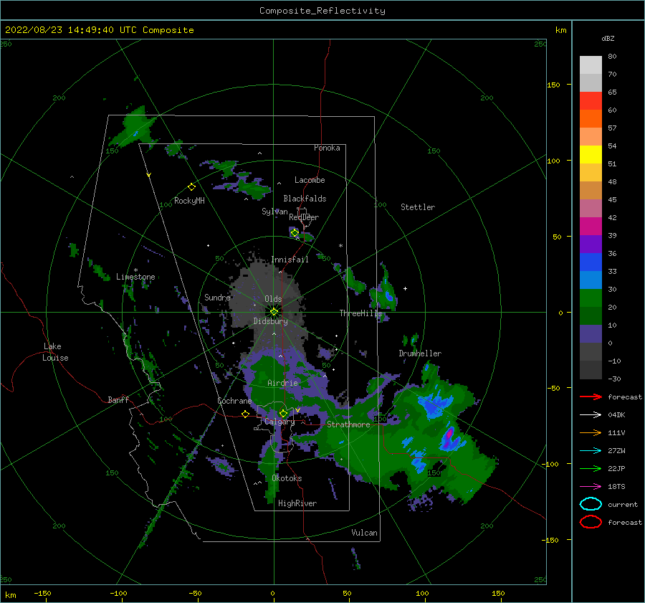Pick the slate purple 0-10 dBZ swatch
This screenshot has width=645, height=603.
coord(591,334)
